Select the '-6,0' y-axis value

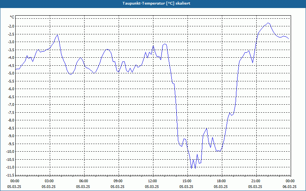click(11, 89)
